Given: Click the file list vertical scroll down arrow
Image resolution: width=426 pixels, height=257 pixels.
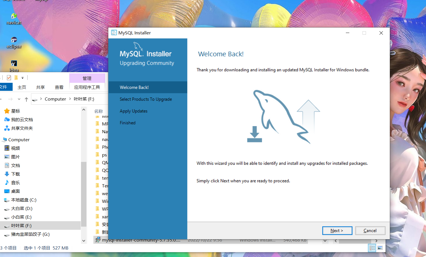Looking at the screenshot, I should [325, 241].
